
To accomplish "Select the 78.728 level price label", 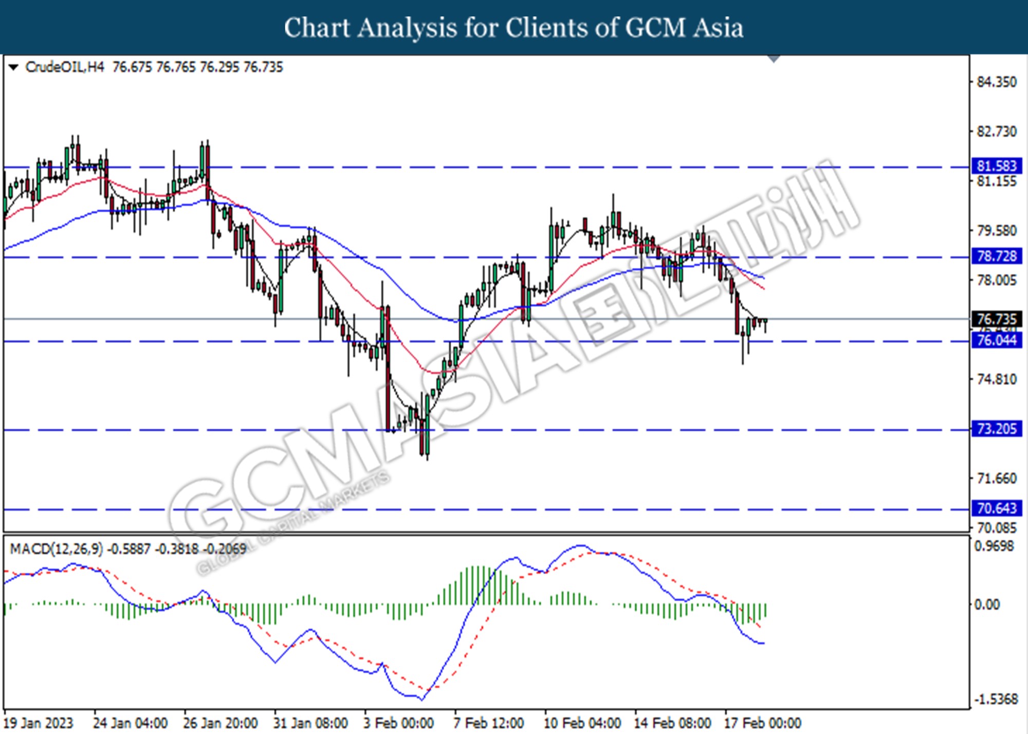I will (x=997, y=256).
